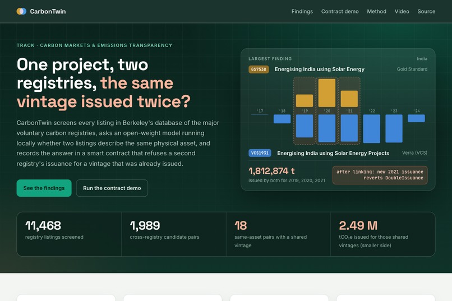This screenshot has height=301, width=452.
Task: Click the 'Verra (VCS)' registry label
Action: pyautogui.click(x=414, y=153)
